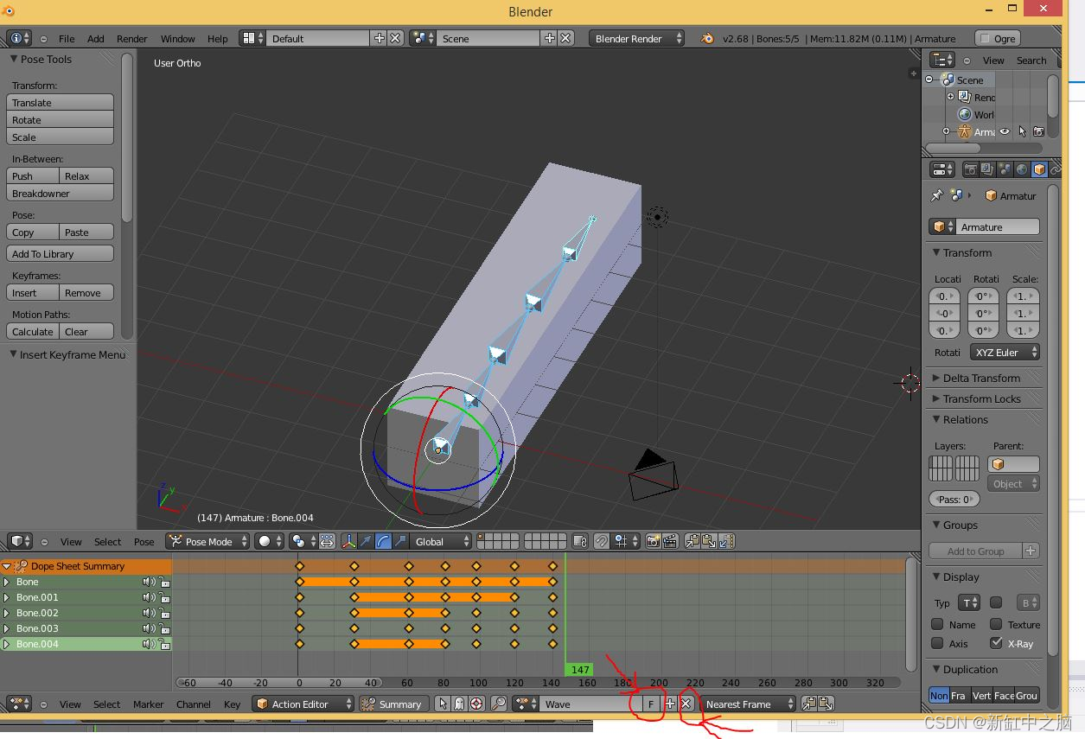The height and width of the screenshot is (739, 1085).
Task: Add a new scene with plus
Action: coord(549,38)
